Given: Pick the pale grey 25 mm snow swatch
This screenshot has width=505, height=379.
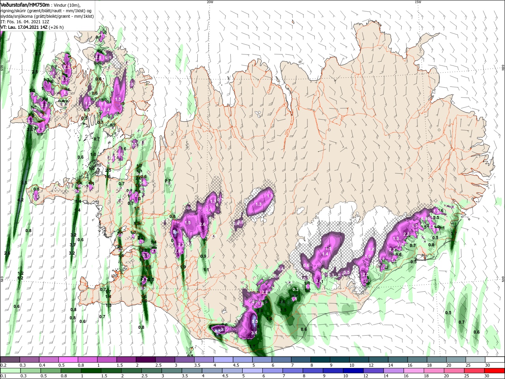Looking at the screenshot, I should click(x=475, y=360).
